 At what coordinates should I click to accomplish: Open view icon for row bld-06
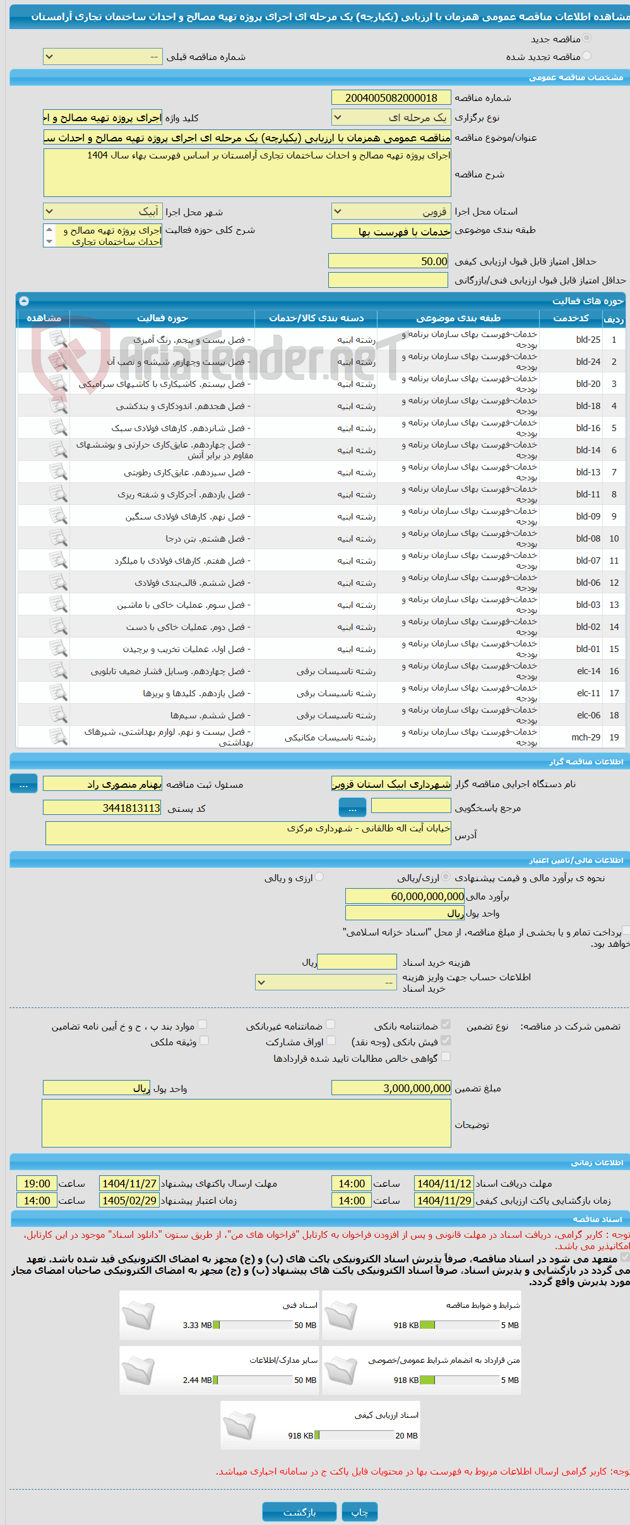tap(58, 583)
